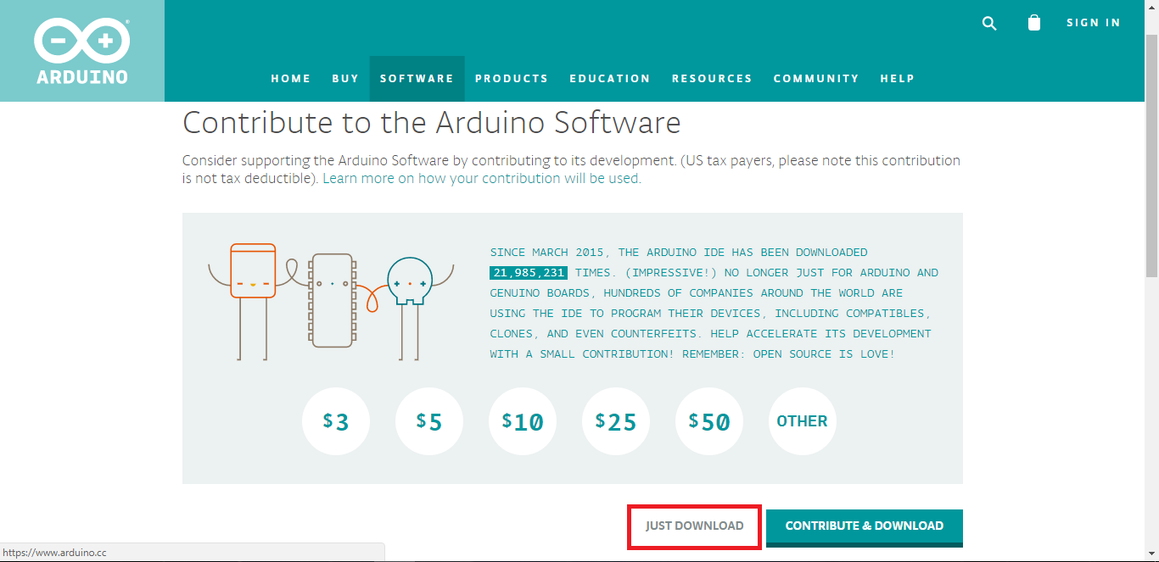The image size is (1159, 562).
Task: Click the page's vertical scrollbar thumb
Action: (1151, 155)
